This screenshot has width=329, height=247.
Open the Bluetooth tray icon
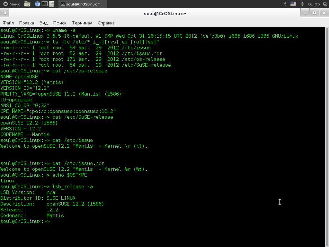coord(302,4)
